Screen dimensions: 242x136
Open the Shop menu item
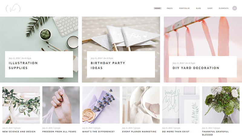pos(210,8)
